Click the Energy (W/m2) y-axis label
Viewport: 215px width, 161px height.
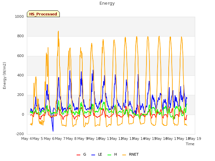pos(4,75)
